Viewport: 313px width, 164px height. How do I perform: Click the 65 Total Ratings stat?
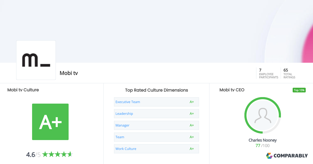(x=289, y=73)
